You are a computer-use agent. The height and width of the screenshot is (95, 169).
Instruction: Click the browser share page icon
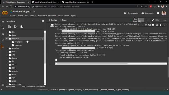click(142, 6)
